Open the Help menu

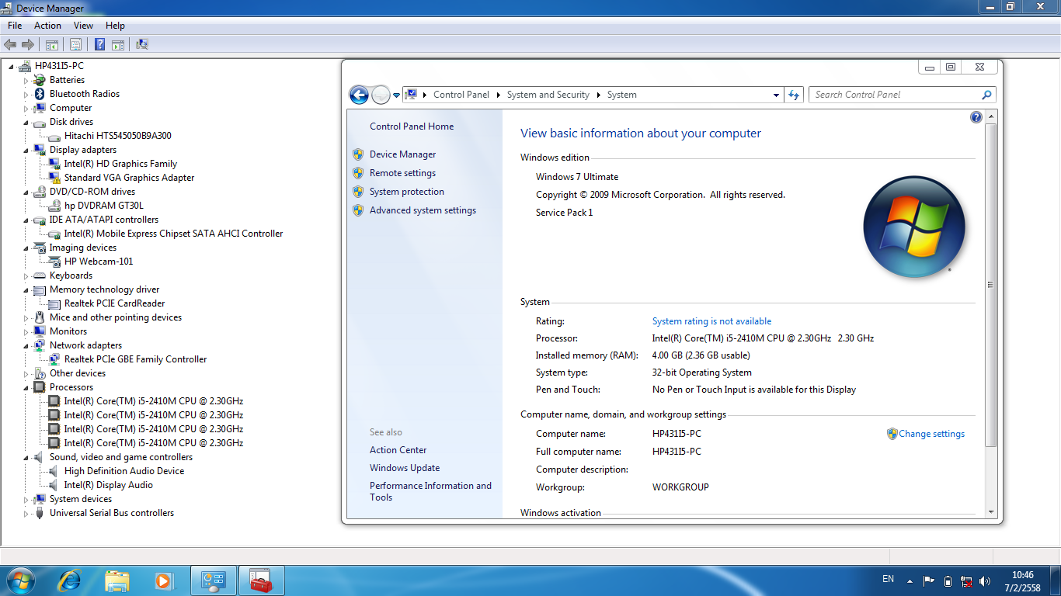pos(115,26)
